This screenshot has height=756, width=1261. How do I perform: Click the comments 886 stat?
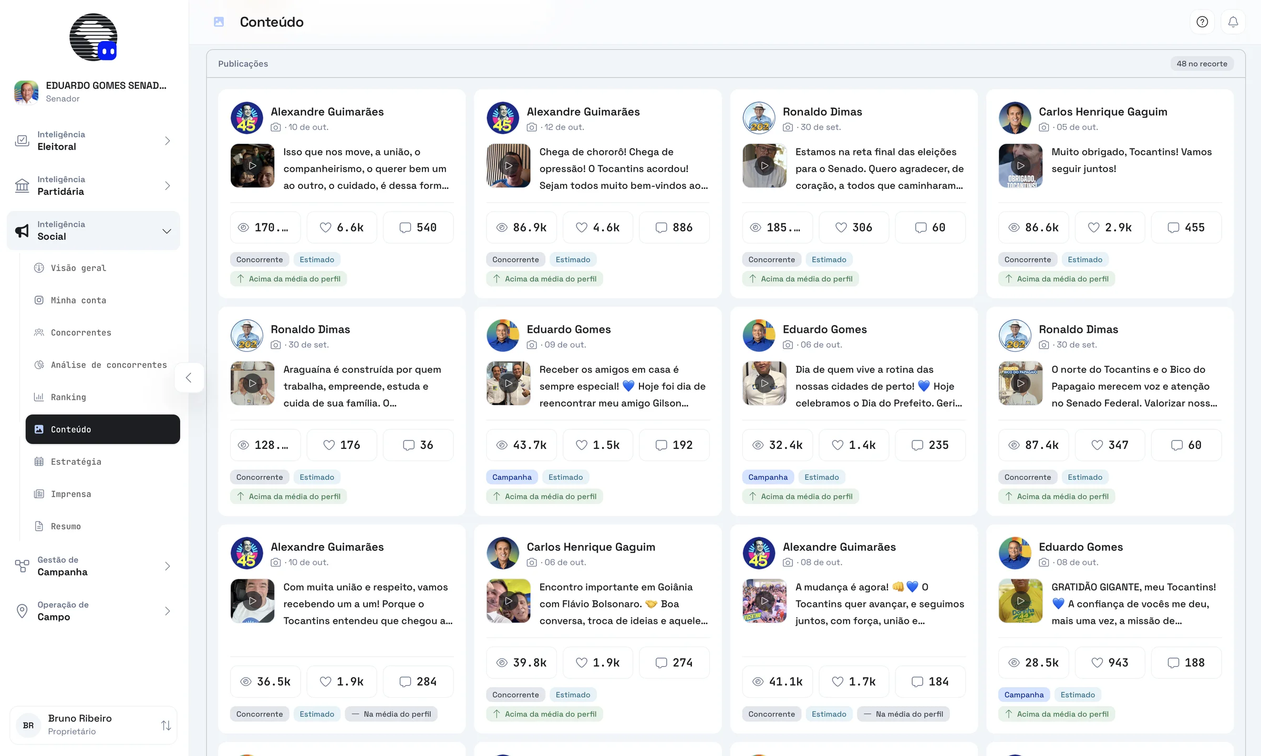click(674, 227)
